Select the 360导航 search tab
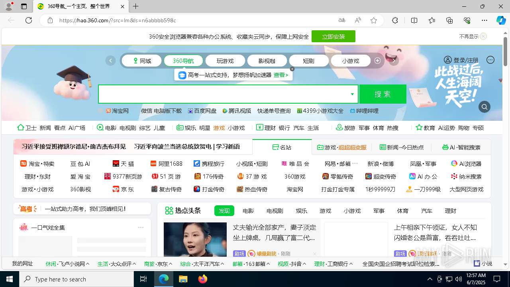The image size is (510, 287). pos(183,61)
